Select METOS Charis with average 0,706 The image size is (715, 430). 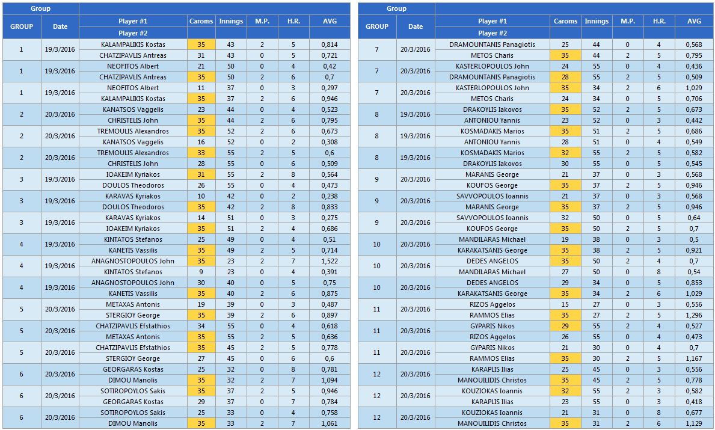click(x=492, y=99)
